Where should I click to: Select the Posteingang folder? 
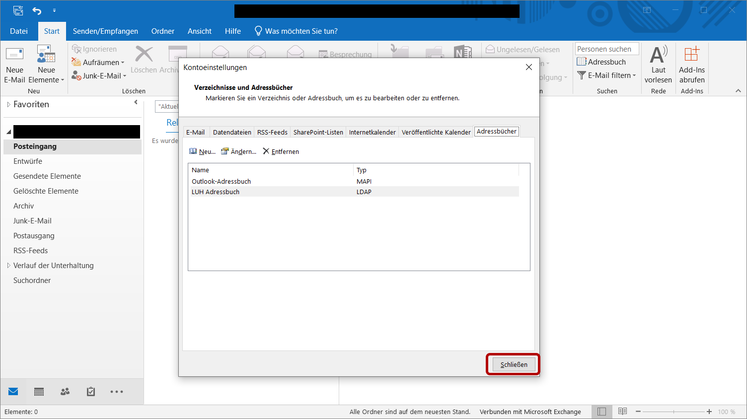(73, 146)
